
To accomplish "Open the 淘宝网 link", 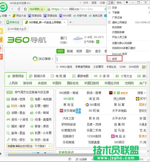I will click(94, 99).
